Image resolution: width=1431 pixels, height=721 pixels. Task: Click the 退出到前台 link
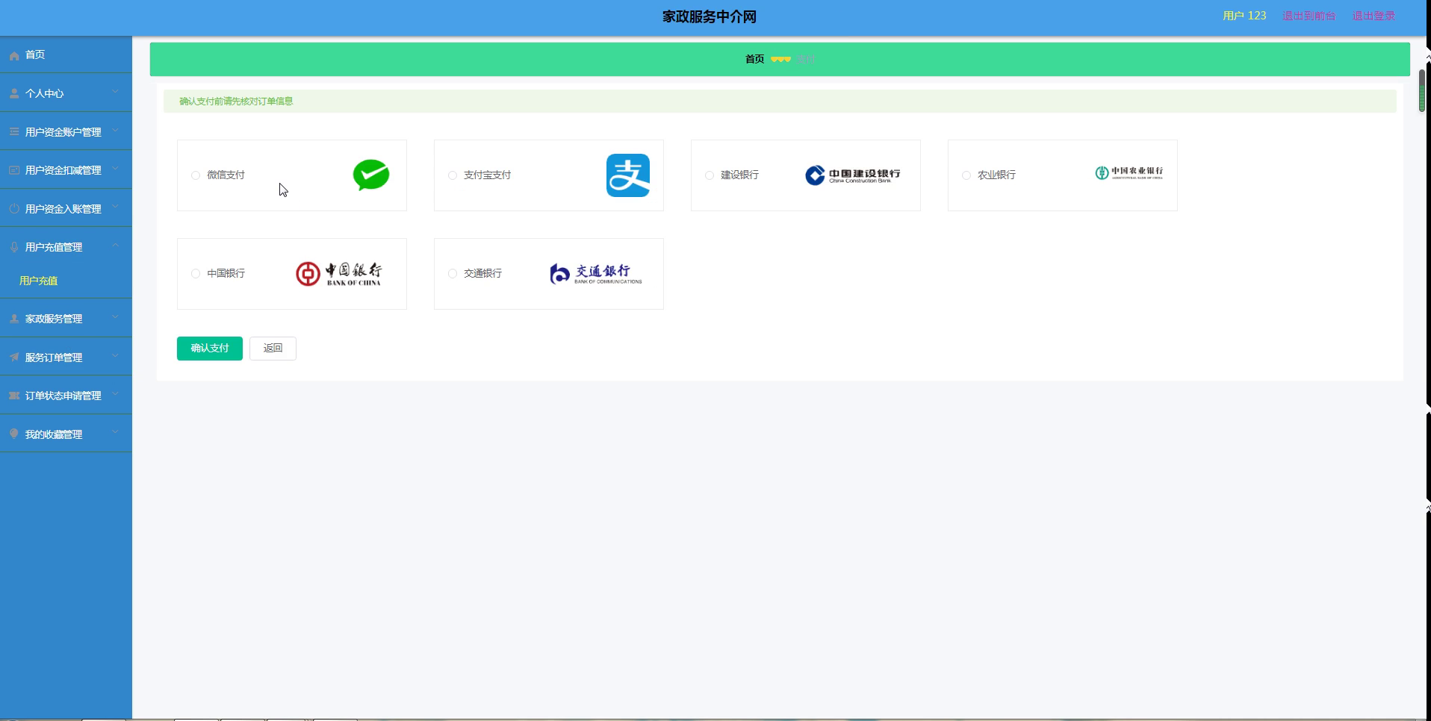pos(1309,16)
